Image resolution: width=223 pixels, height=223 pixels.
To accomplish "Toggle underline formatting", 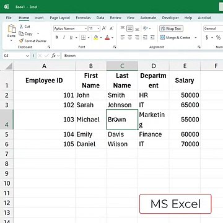I will 71,37.
